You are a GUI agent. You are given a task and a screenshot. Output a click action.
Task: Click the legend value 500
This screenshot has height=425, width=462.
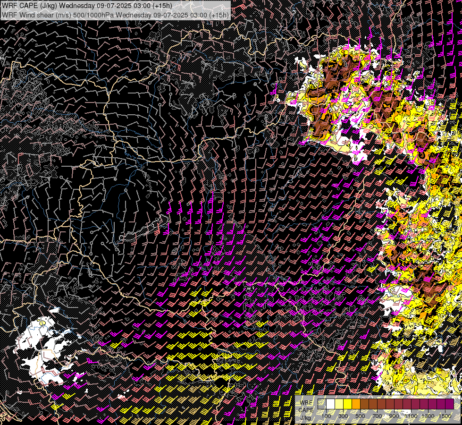[x=360, y=416]
